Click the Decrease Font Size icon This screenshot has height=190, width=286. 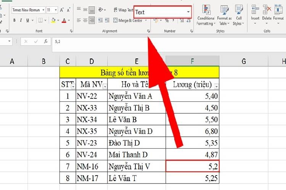(68, 10)
